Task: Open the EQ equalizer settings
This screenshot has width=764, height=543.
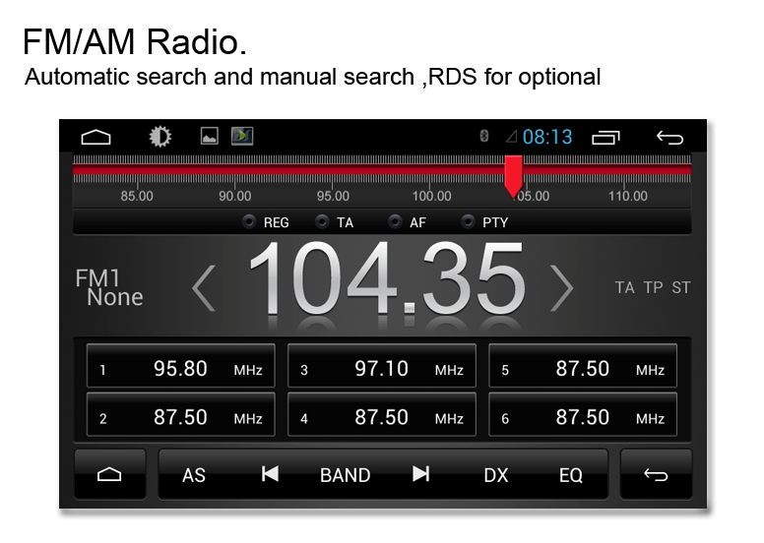Action: tap(571, 475)
